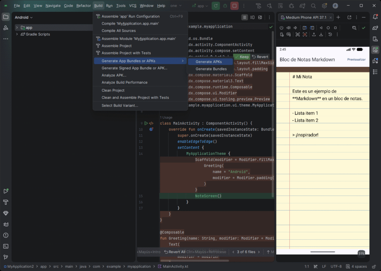Open the Notifications bell
Image resolution: width=381 pixels, height=271 pixels.
click(375, 17)
